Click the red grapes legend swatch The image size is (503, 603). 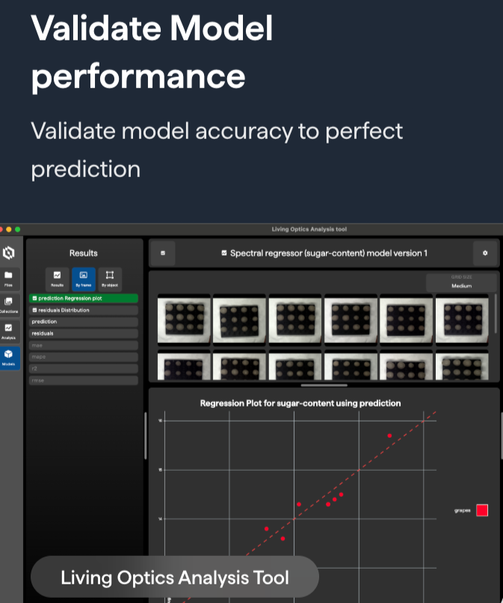(482, 510)
